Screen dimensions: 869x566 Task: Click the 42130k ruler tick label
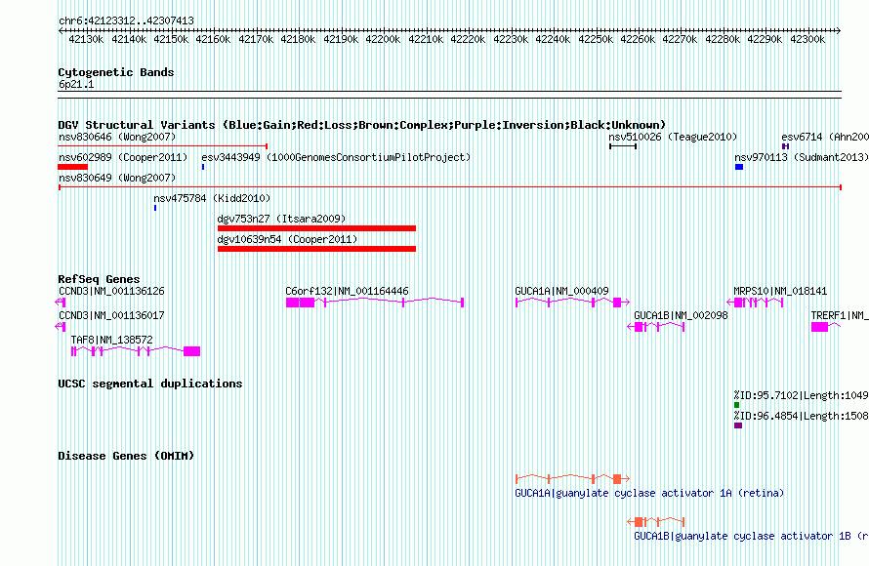coord(86,39)
